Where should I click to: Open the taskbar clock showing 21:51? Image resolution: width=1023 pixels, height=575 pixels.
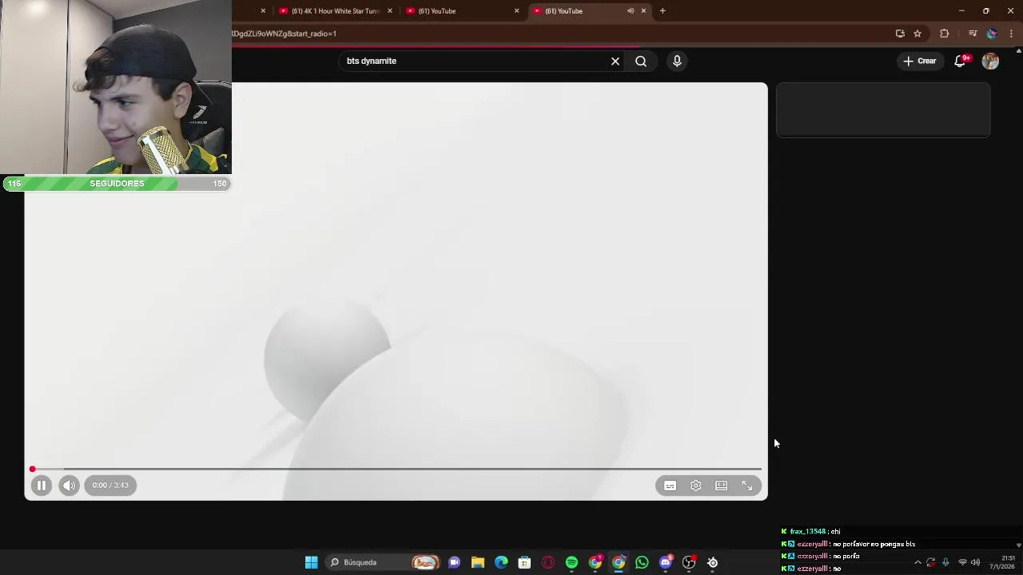1002,562
